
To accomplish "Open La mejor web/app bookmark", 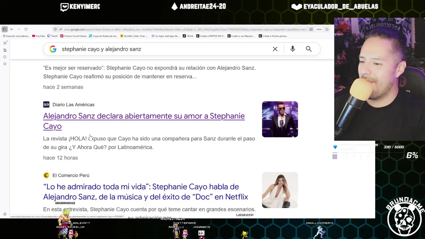I will pyautogui.click(x=165, y=36).
